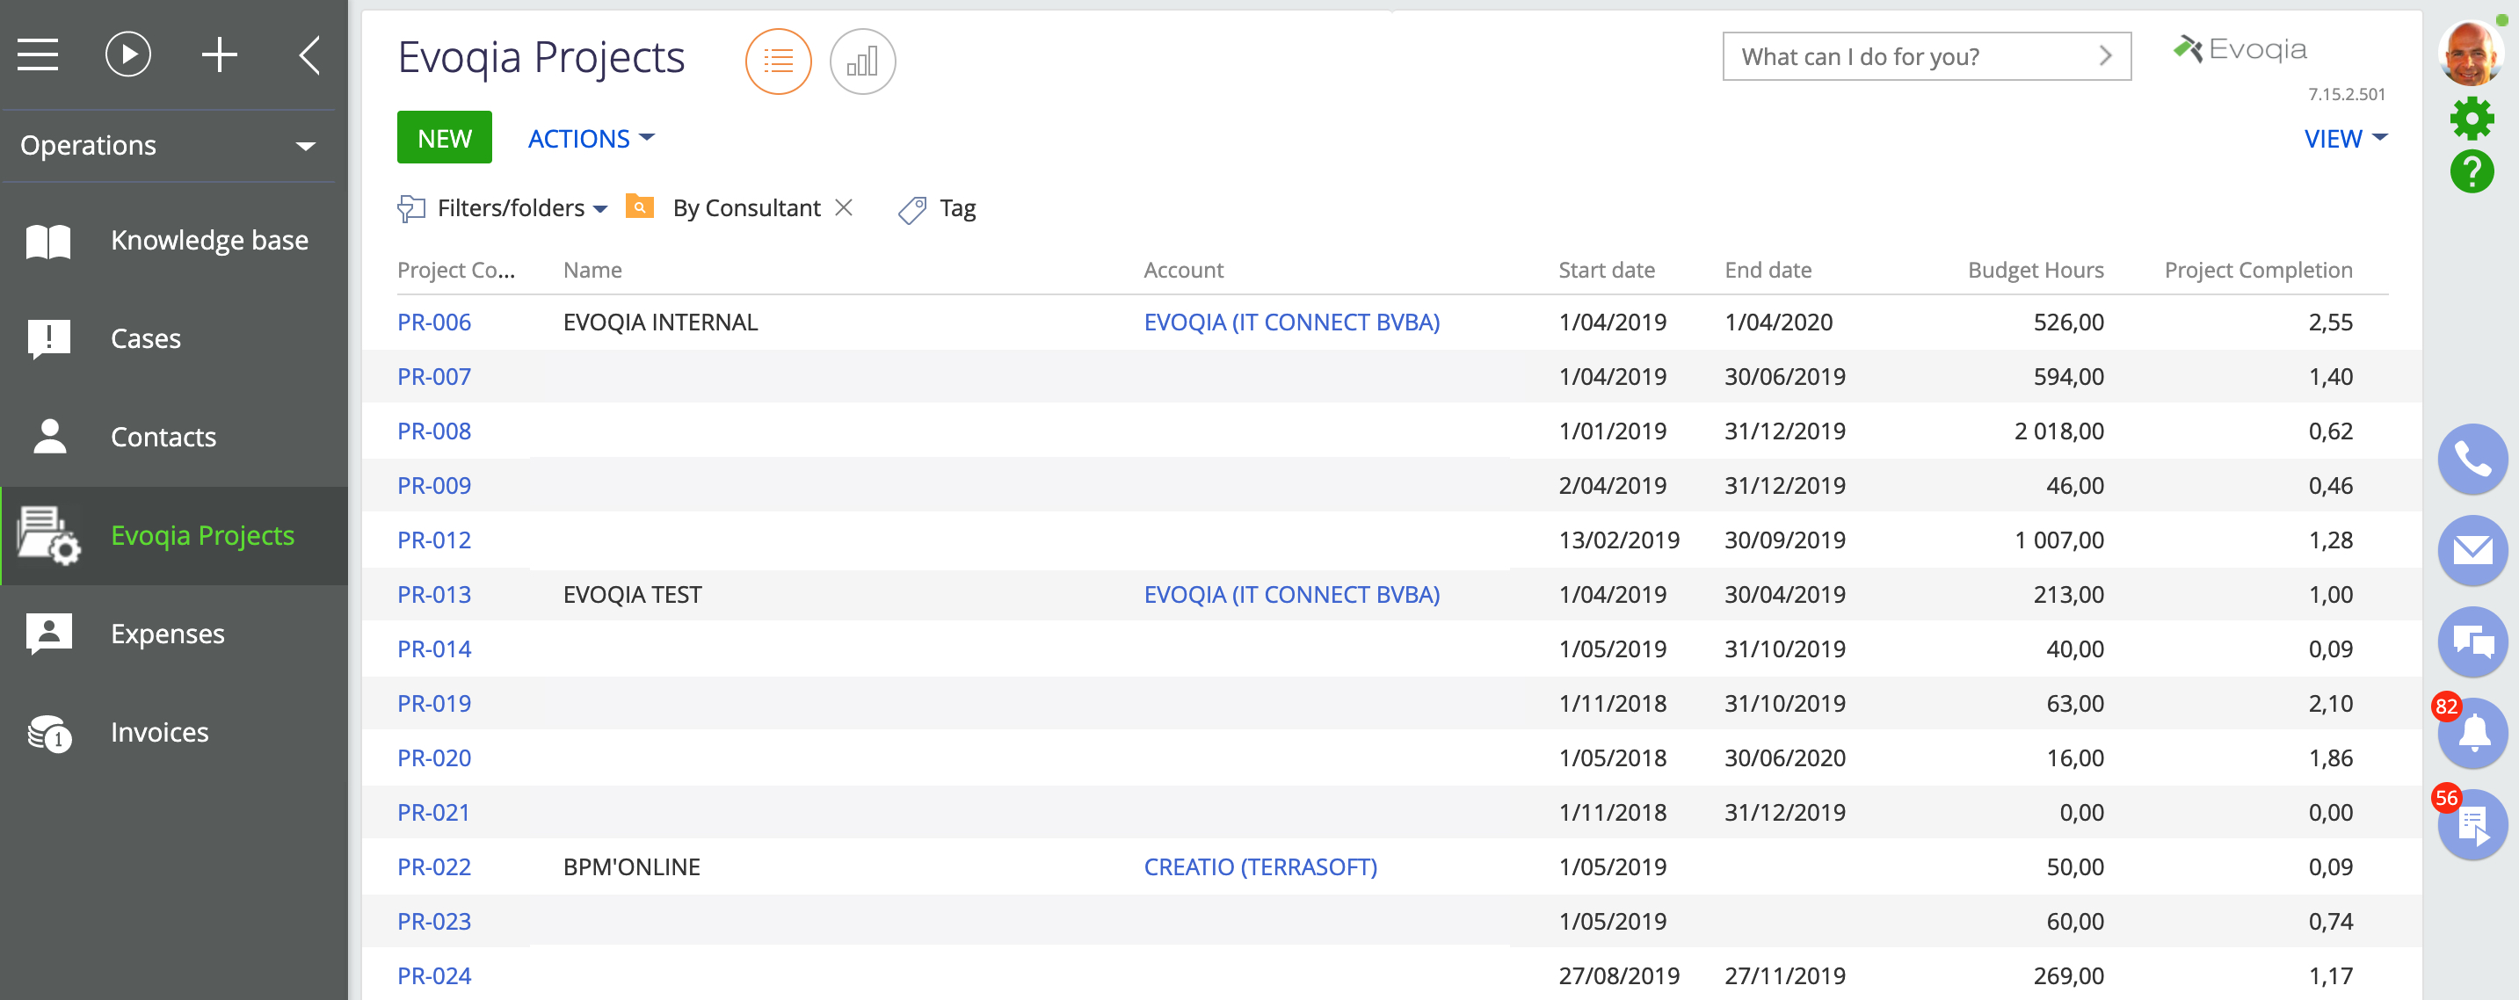Open the hamburger main menu

[38, 54]
